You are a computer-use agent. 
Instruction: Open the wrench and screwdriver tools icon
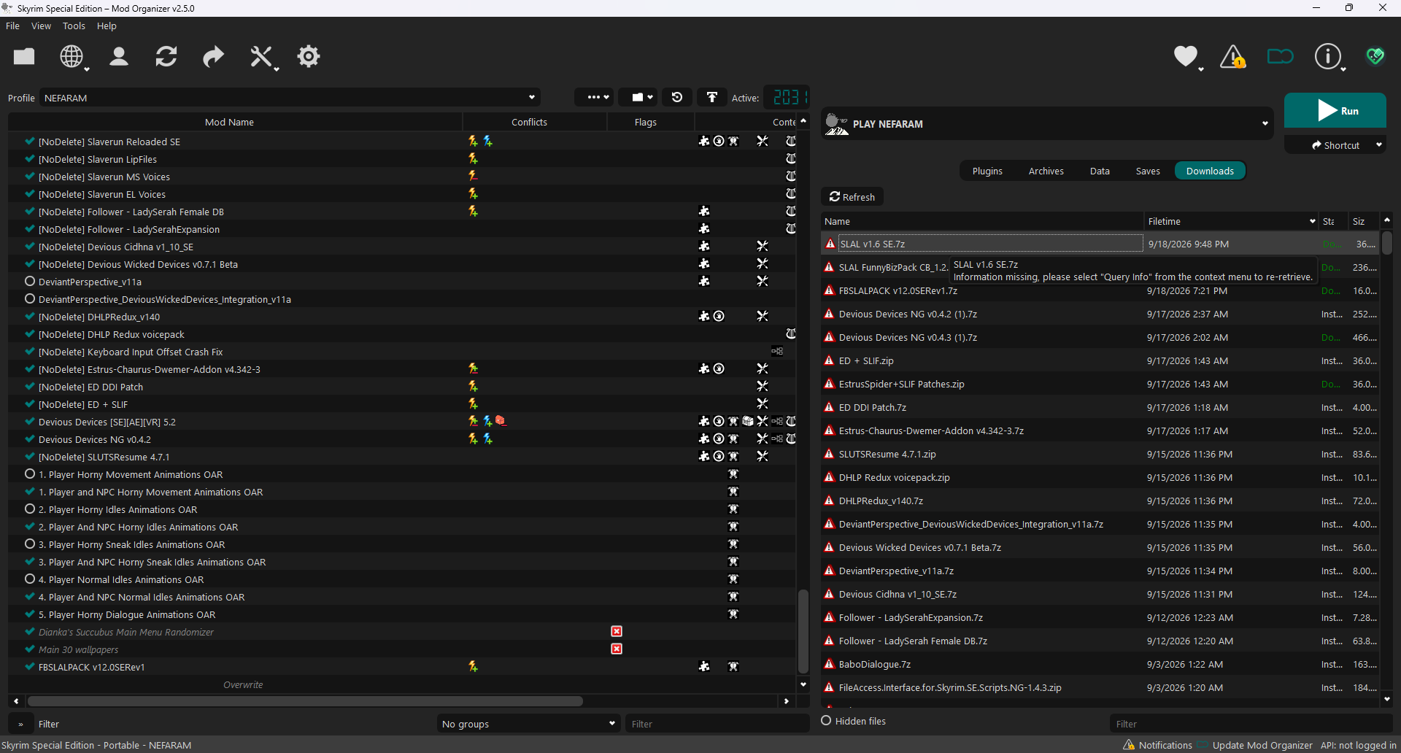coord(261,56)
